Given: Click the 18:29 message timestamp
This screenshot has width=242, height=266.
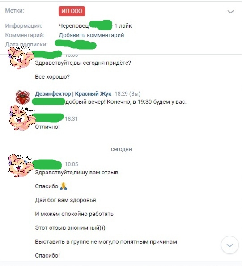Looking at the screenshot, I should 122,94.
